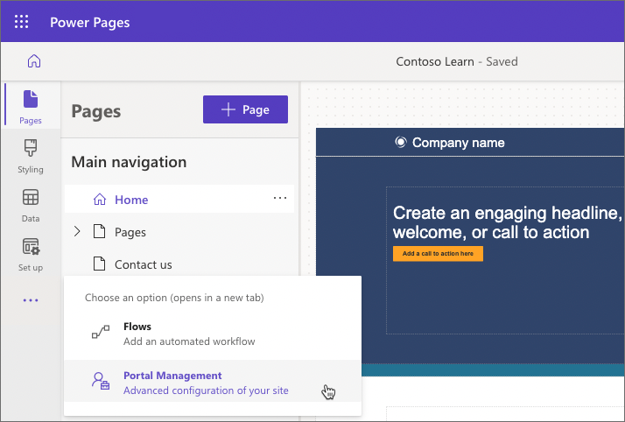Select the Pages item in navigation
Image resolution: width=625 pixels, height=422 pixels.
point(130,232)
